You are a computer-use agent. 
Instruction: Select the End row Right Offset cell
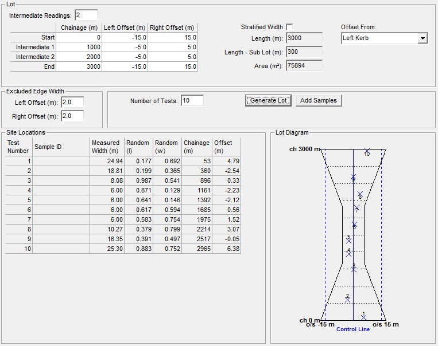click(x=173, y=66)
